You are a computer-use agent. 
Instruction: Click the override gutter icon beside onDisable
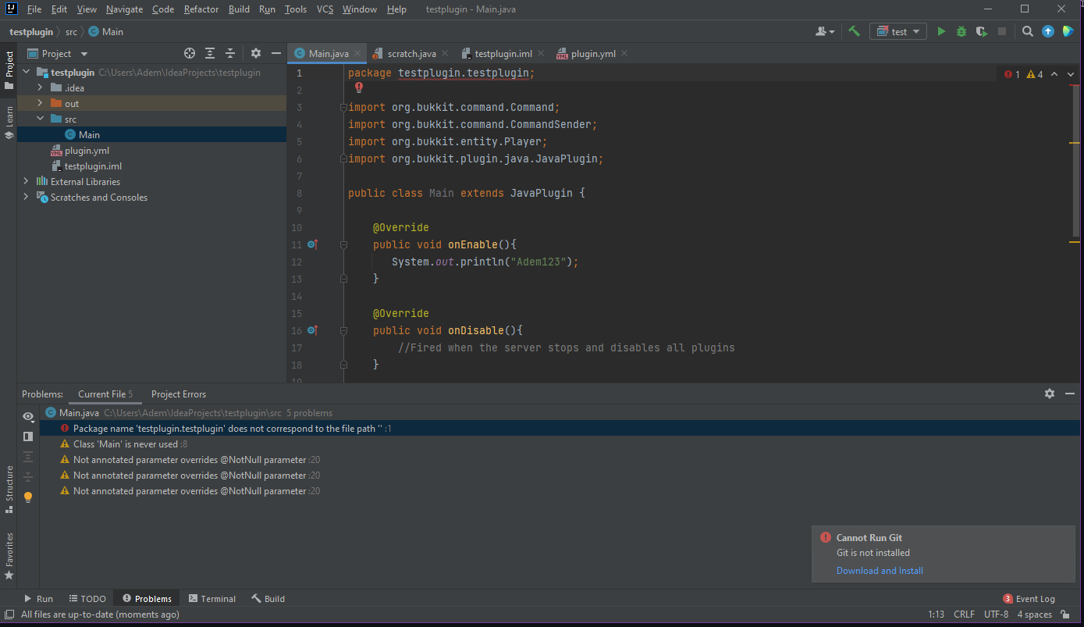312,330
